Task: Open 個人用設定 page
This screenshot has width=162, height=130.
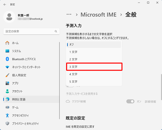Action: click(x=31, y=75)
